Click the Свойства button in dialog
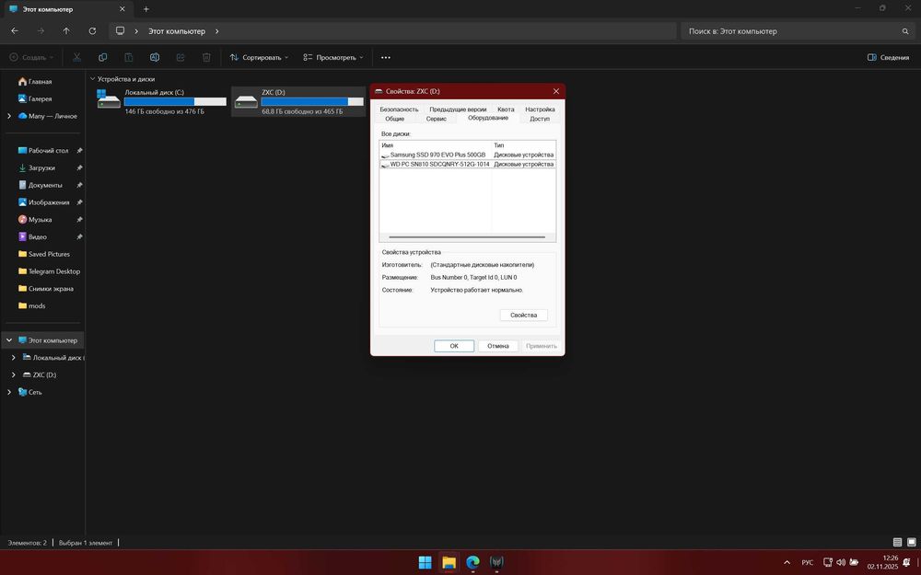Image resolution: width=921 pixels, height=575 pixels. click(523, 315)
